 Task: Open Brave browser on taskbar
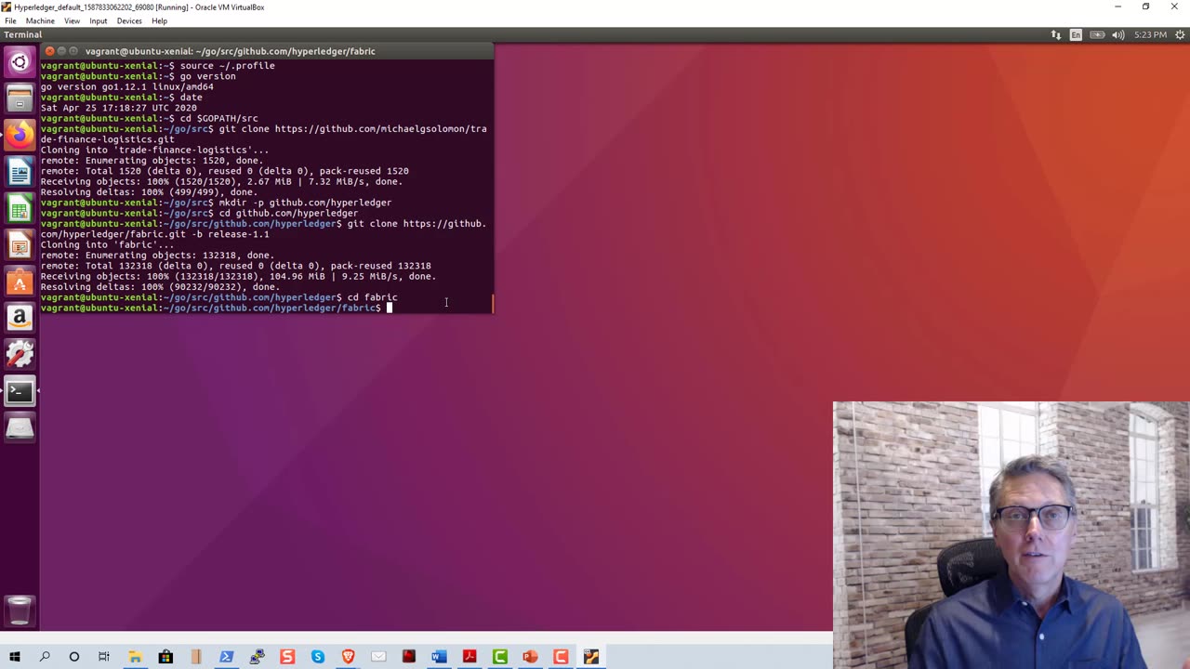(348, 657)
